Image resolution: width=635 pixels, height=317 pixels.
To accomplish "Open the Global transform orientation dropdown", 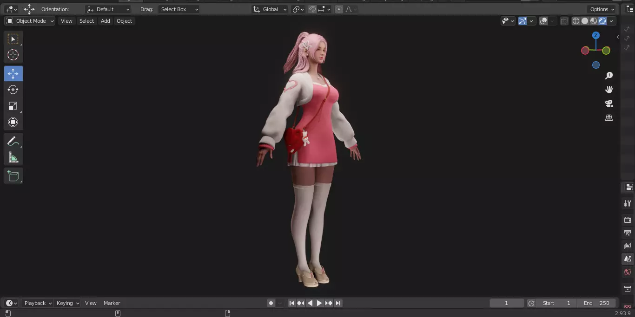I will 270,9.
